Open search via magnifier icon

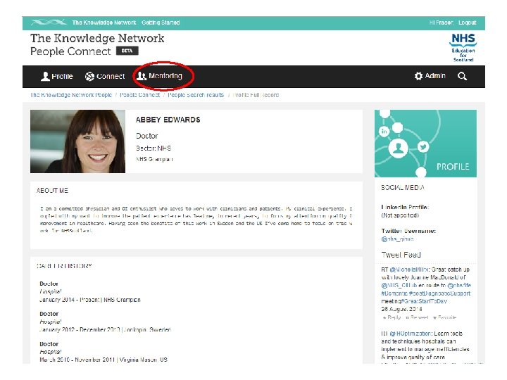tap(463, 76)
